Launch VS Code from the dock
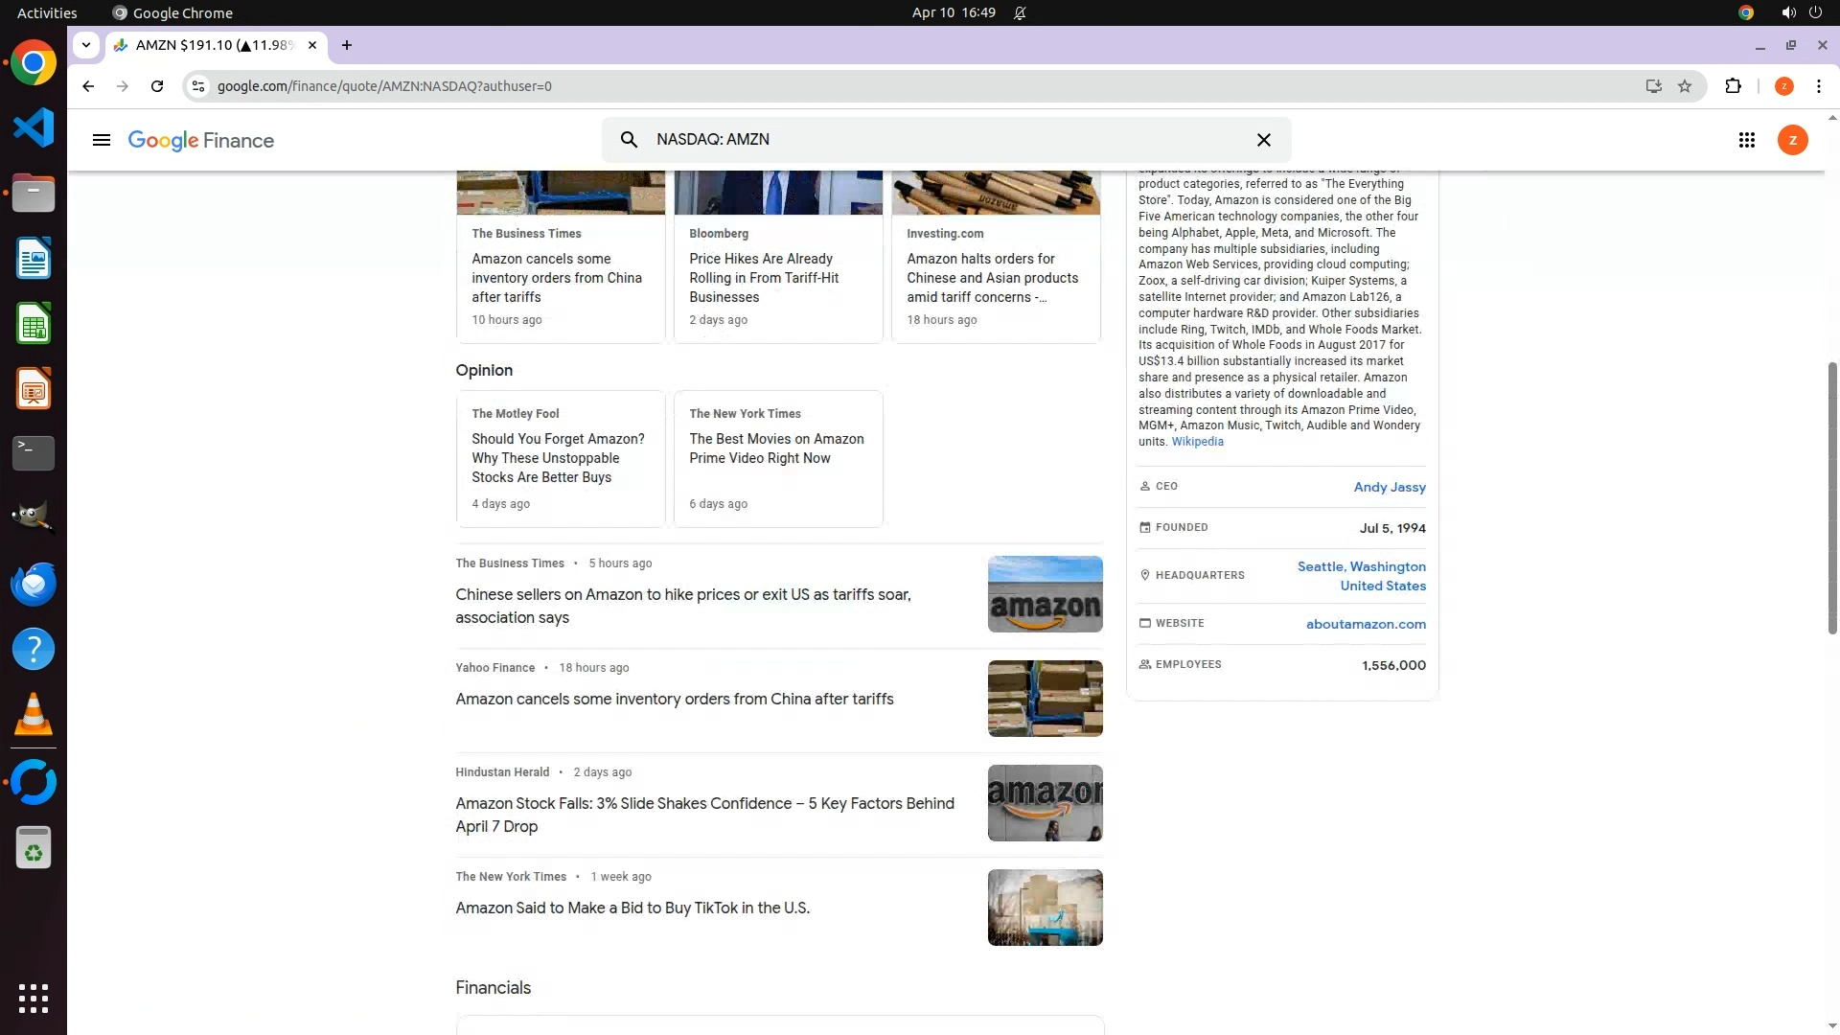 click(x=34, y=128)
